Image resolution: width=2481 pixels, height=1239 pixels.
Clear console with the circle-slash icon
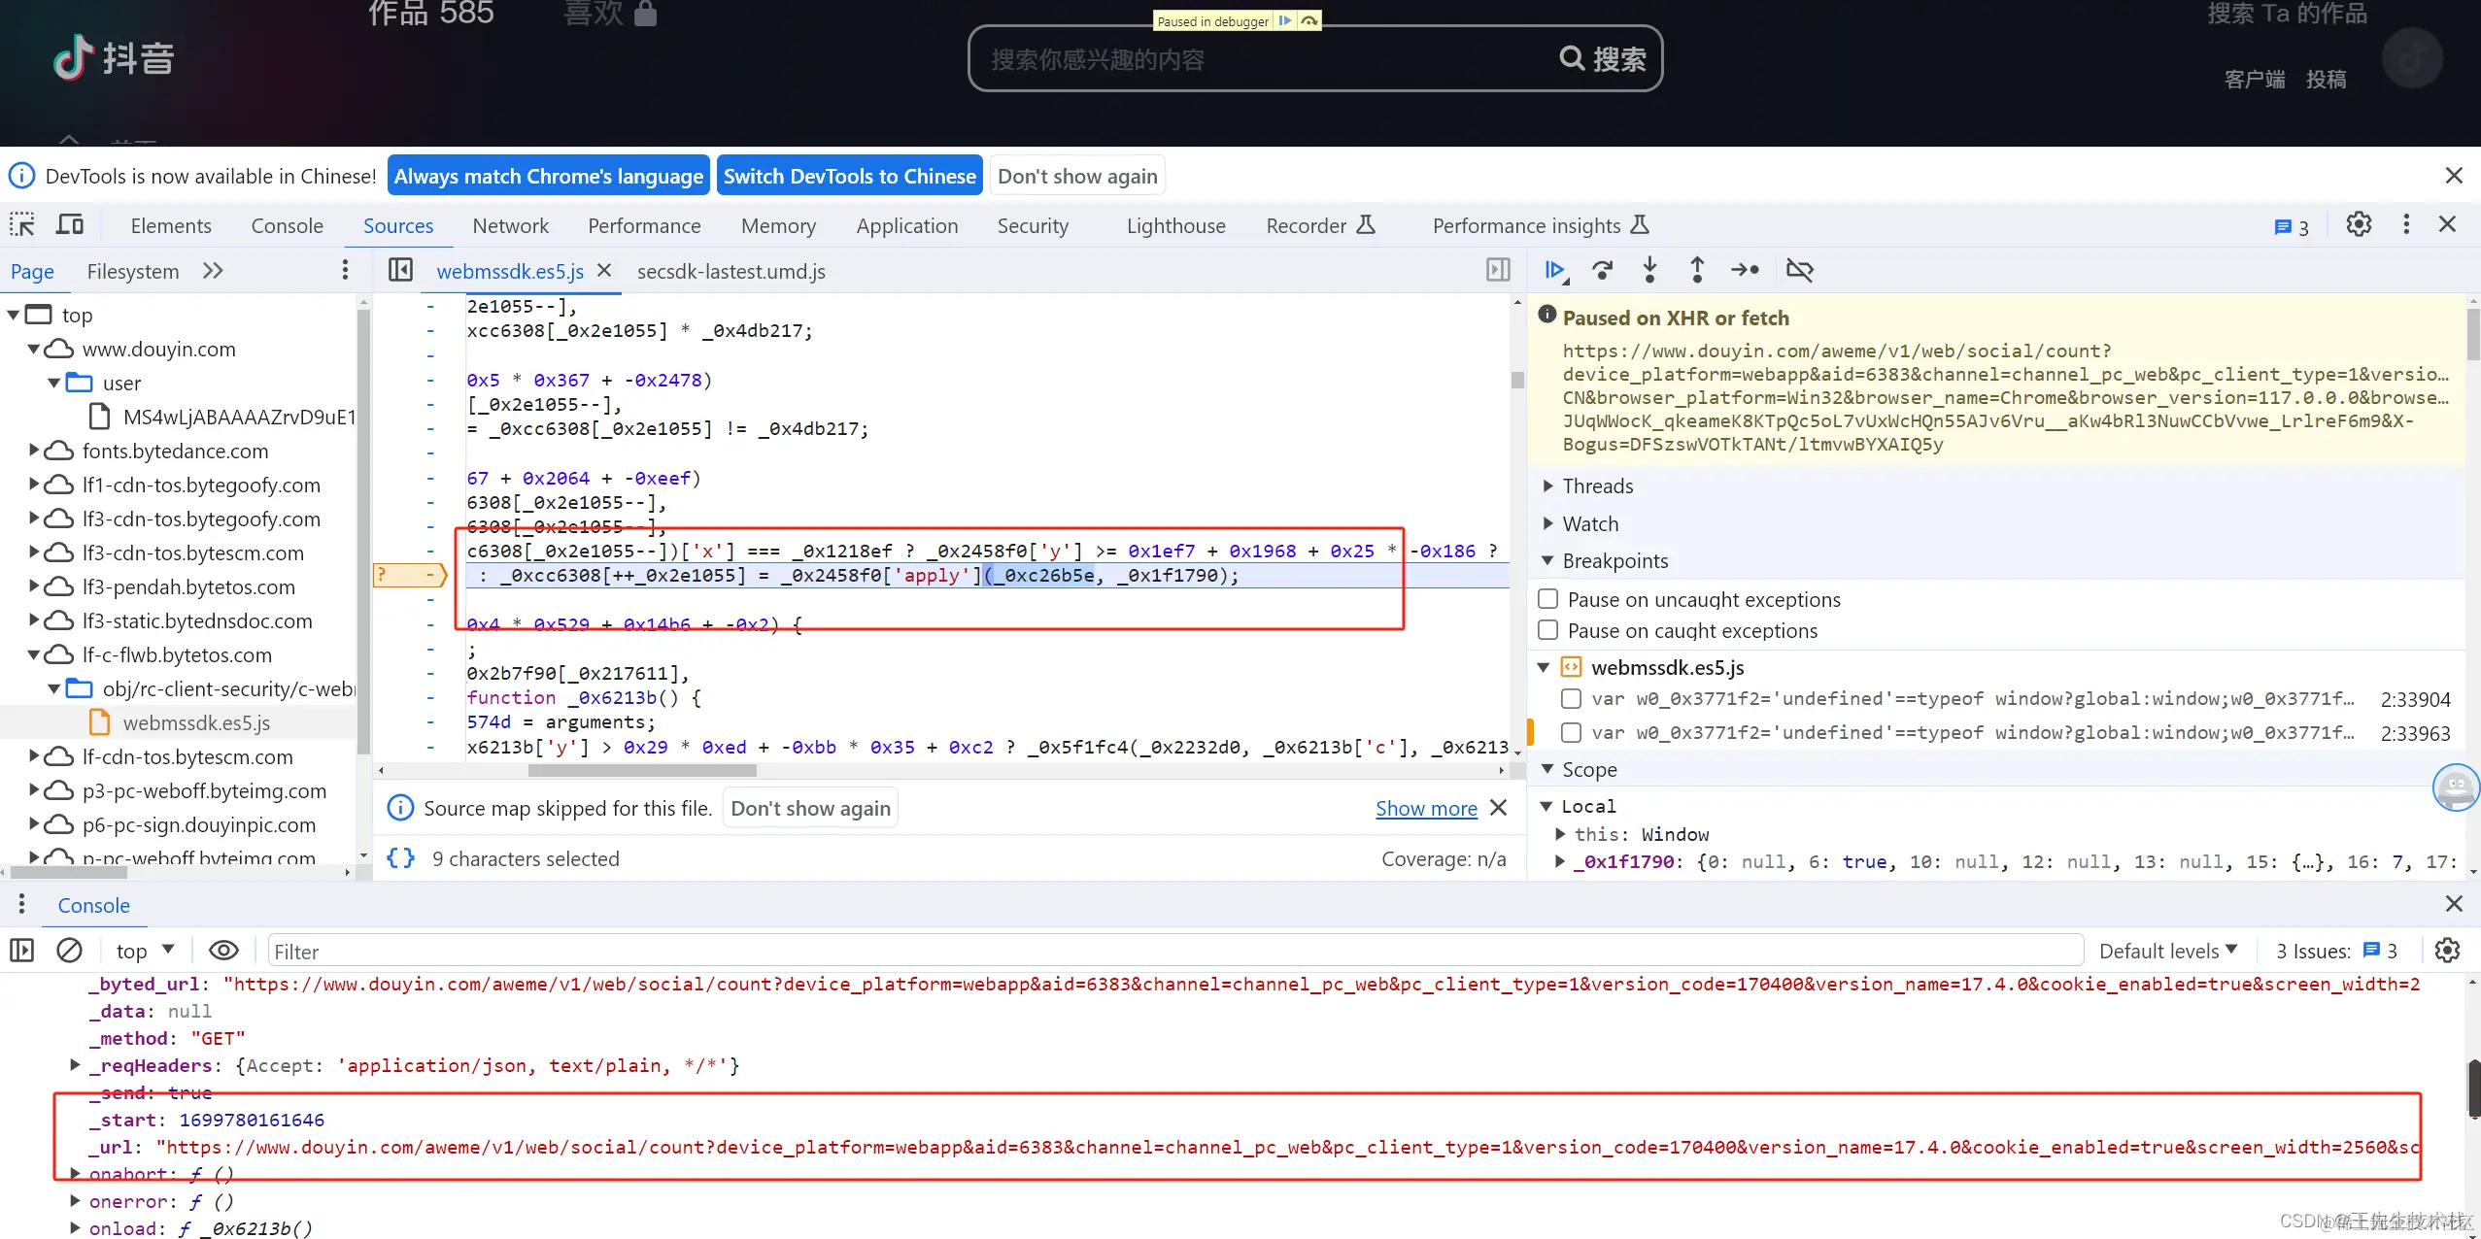tap(69, 951)
